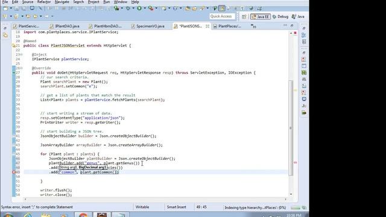
Task: Click the Debug bug toolbar icon
Action: tap(128, 8)
